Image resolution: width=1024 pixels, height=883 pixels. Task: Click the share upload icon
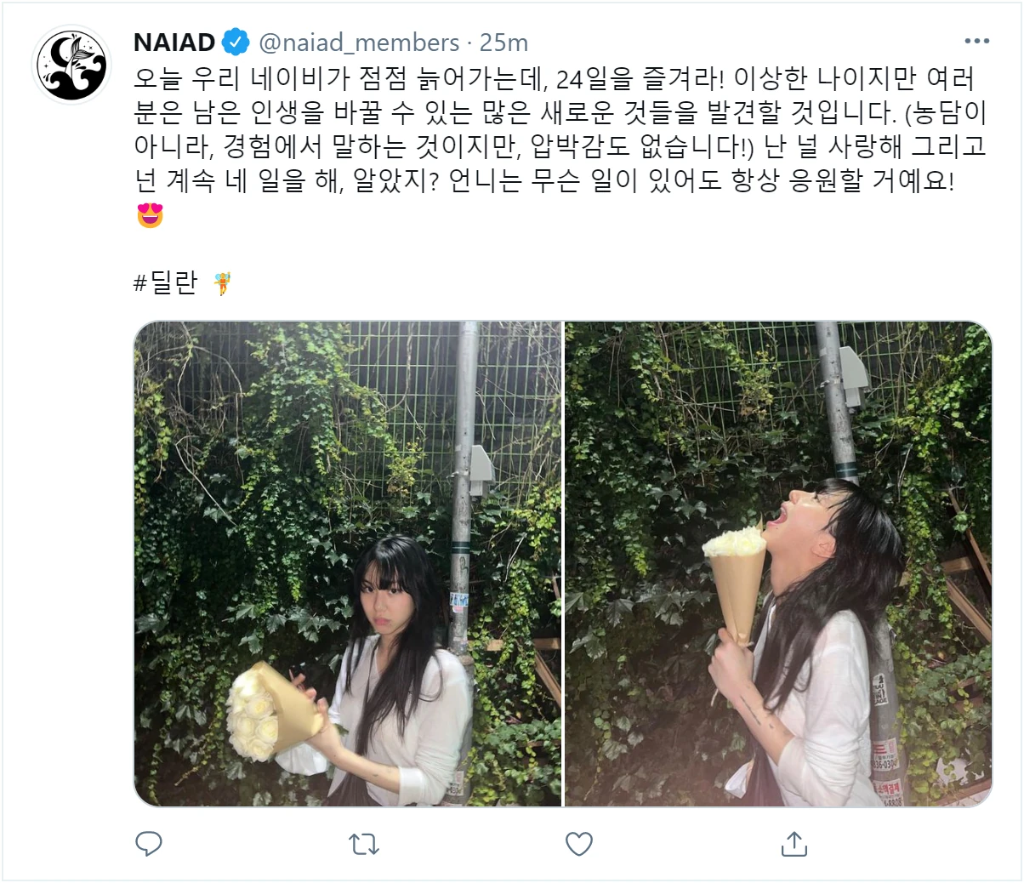(x=794, y=843)
